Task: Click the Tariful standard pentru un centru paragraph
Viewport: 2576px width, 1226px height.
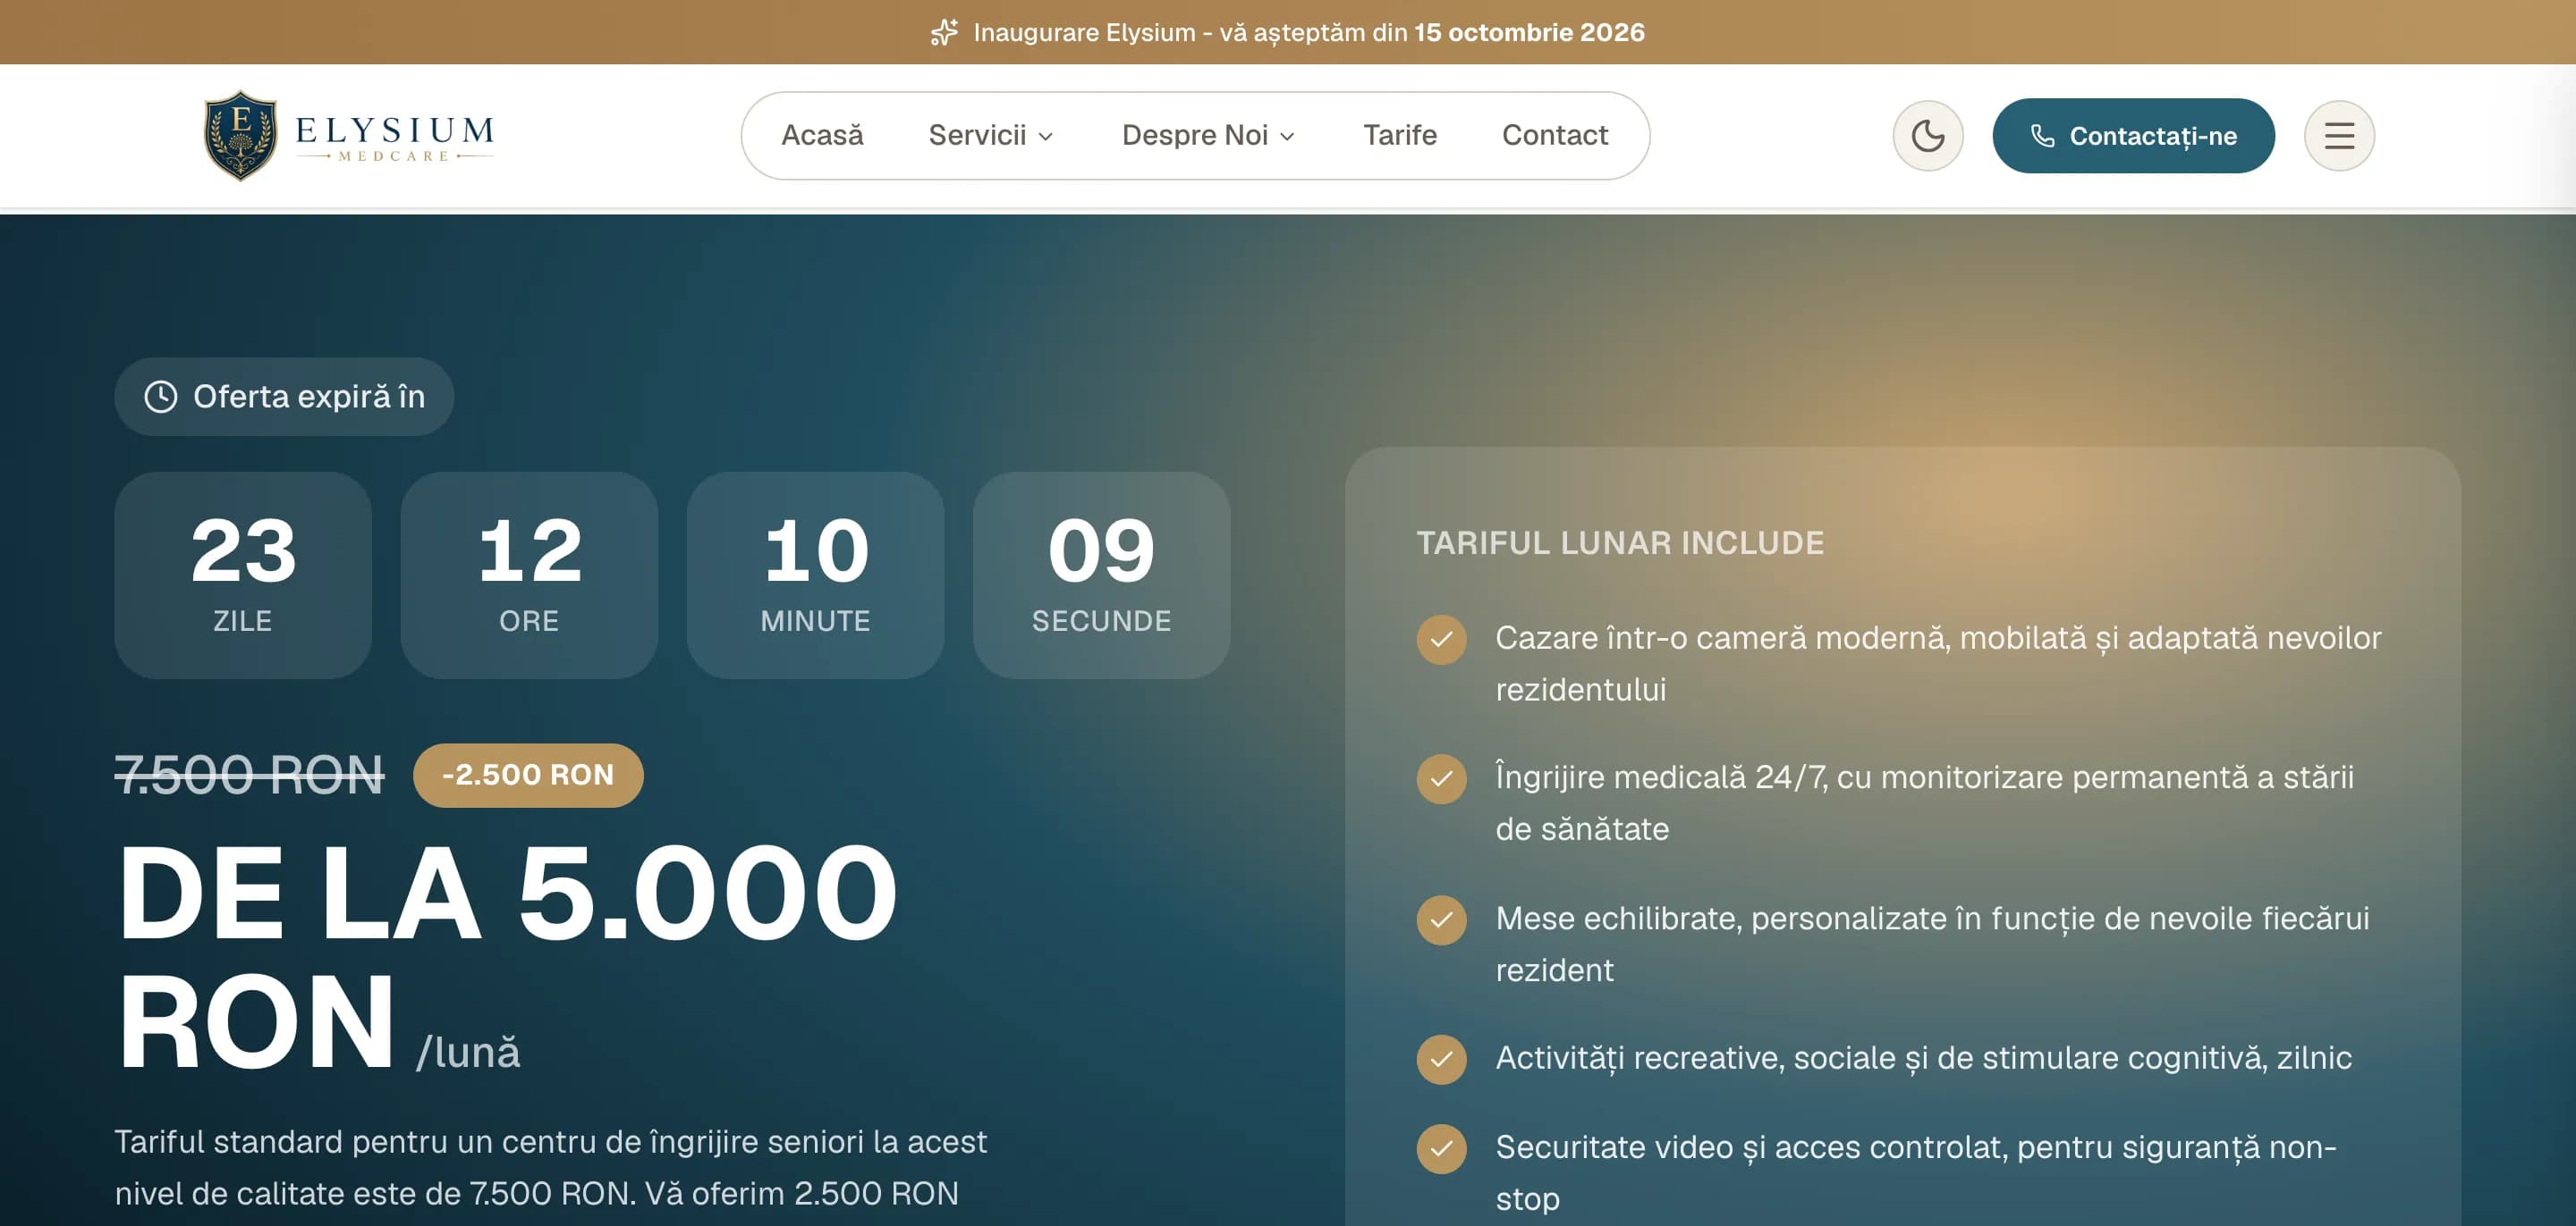Action: (550, 1167)
